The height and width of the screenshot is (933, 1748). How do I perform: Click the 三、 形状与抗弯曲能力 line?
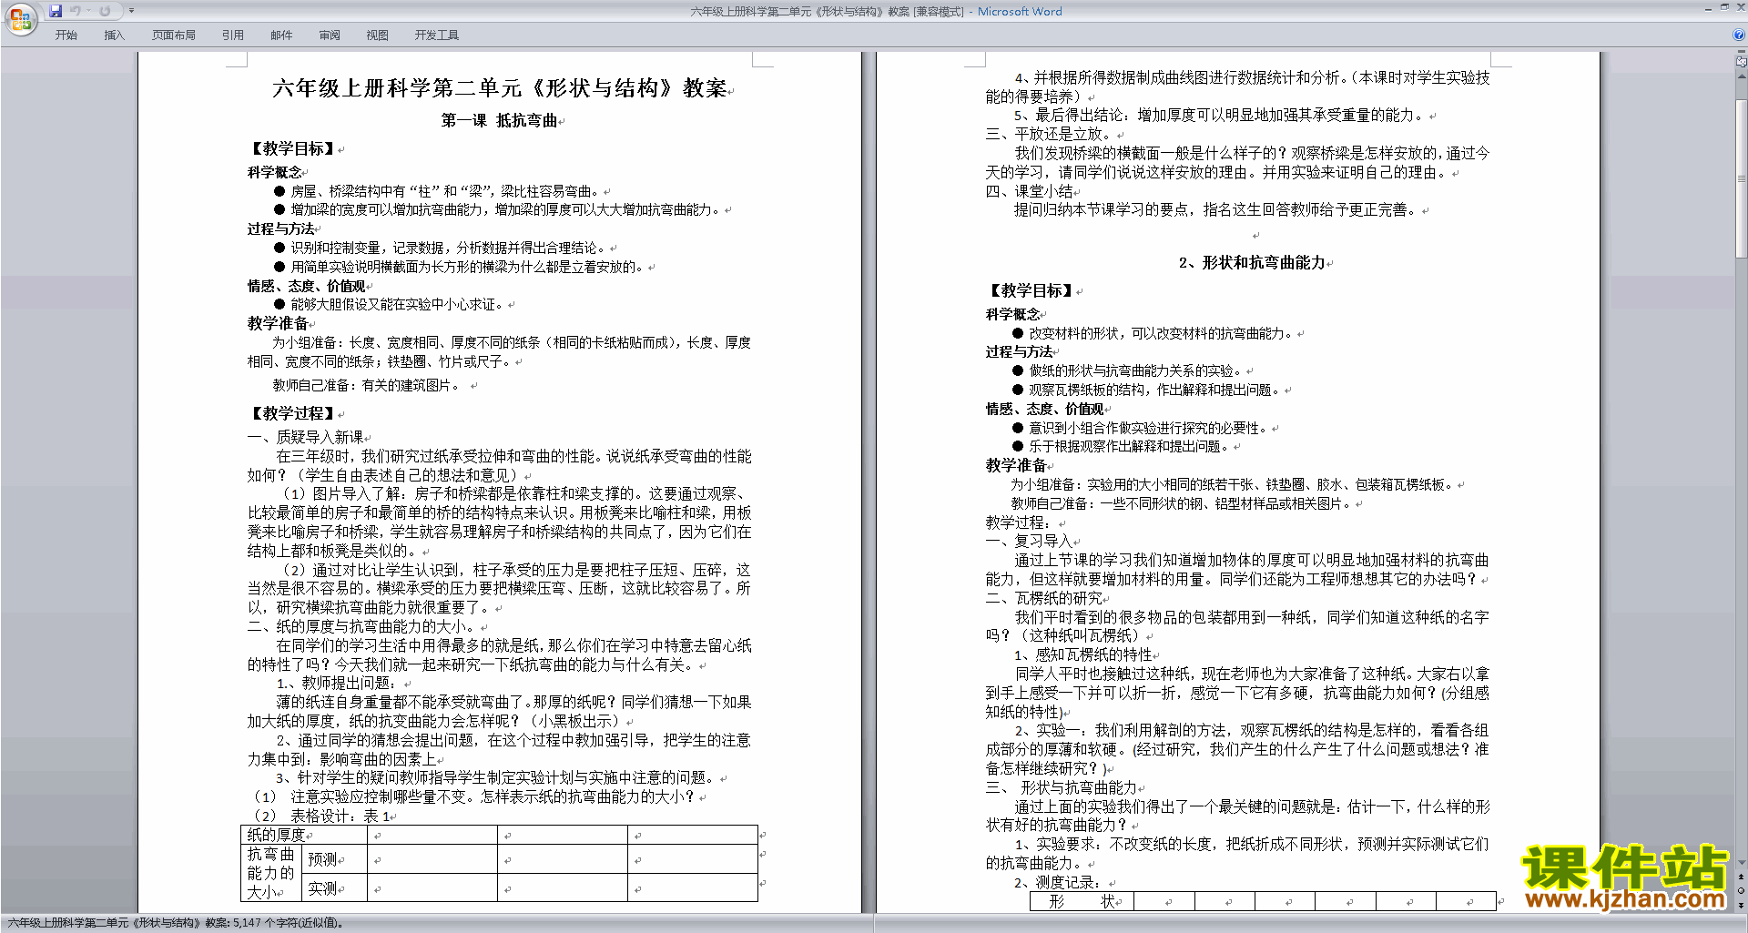click(x=1062, y=787)
